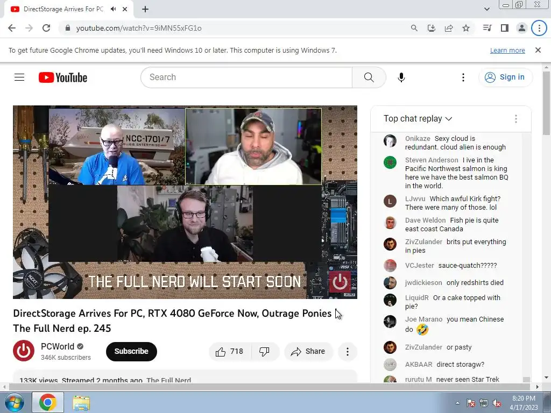Focus the YouTube Search field
This screenshot has width=551, height=413.
[246, 77]
